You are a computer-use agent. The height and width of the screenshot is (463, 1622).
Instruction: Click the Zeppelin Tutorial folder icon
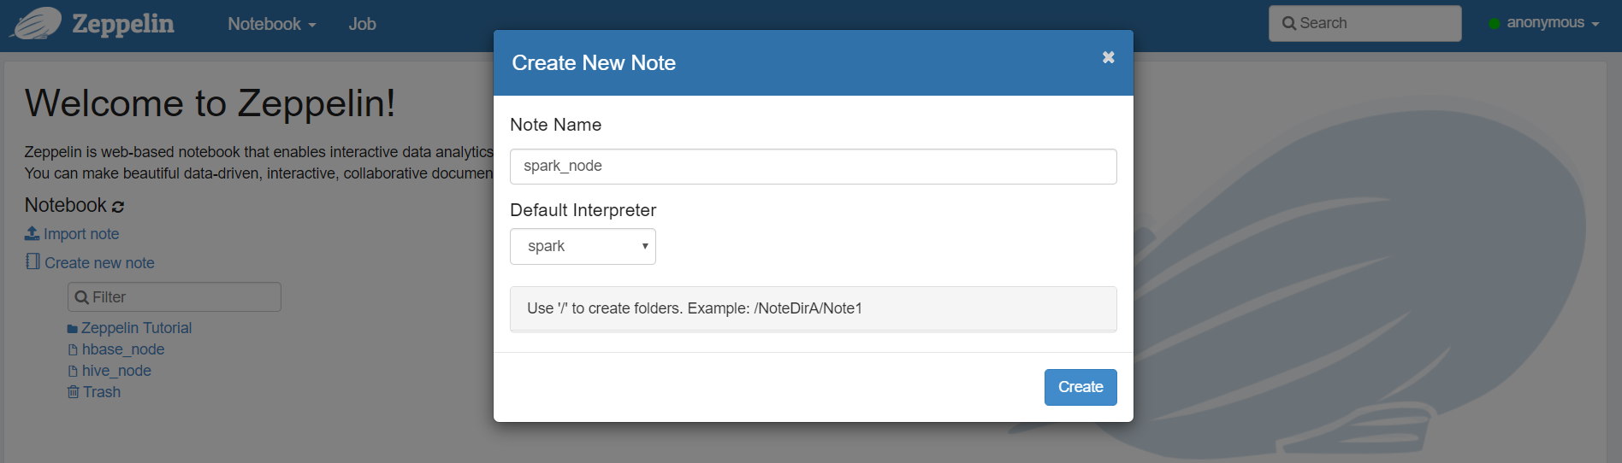pyautogui.click(x=73, y=329)
